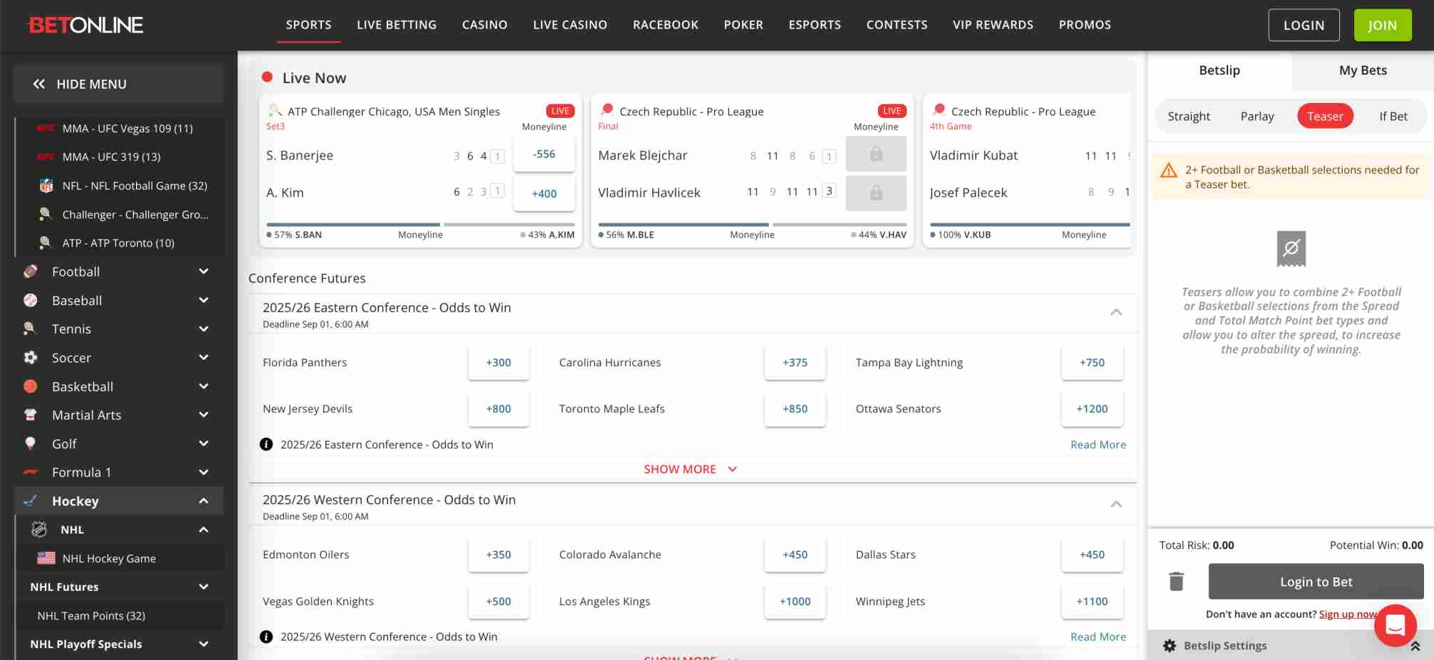Open the chat bubble in the corner
Image resolution: width=1434 pixels, height=660 pixels.
(x=1395, y=625)
